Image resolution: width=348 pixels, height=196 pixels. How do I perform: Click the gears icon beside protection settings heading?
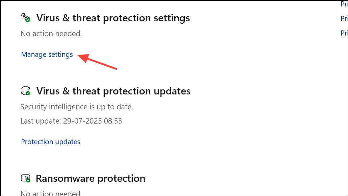[25, 18]
